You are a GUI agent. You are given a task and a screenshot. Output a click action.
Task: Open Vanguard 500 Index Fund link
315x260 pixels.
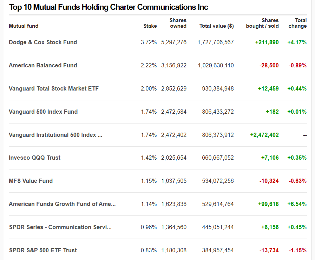pyautogui.click(x=43, y=112)
